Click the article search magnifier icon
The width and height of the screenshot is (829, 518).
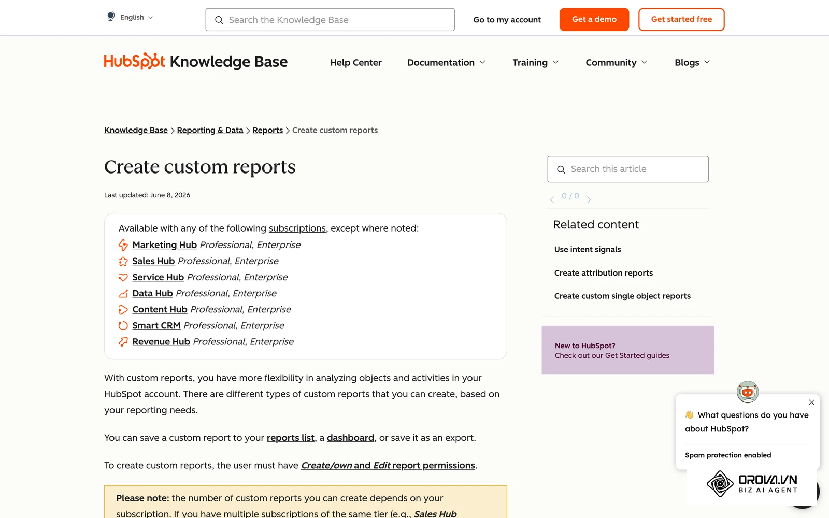(x=561, y=169)
